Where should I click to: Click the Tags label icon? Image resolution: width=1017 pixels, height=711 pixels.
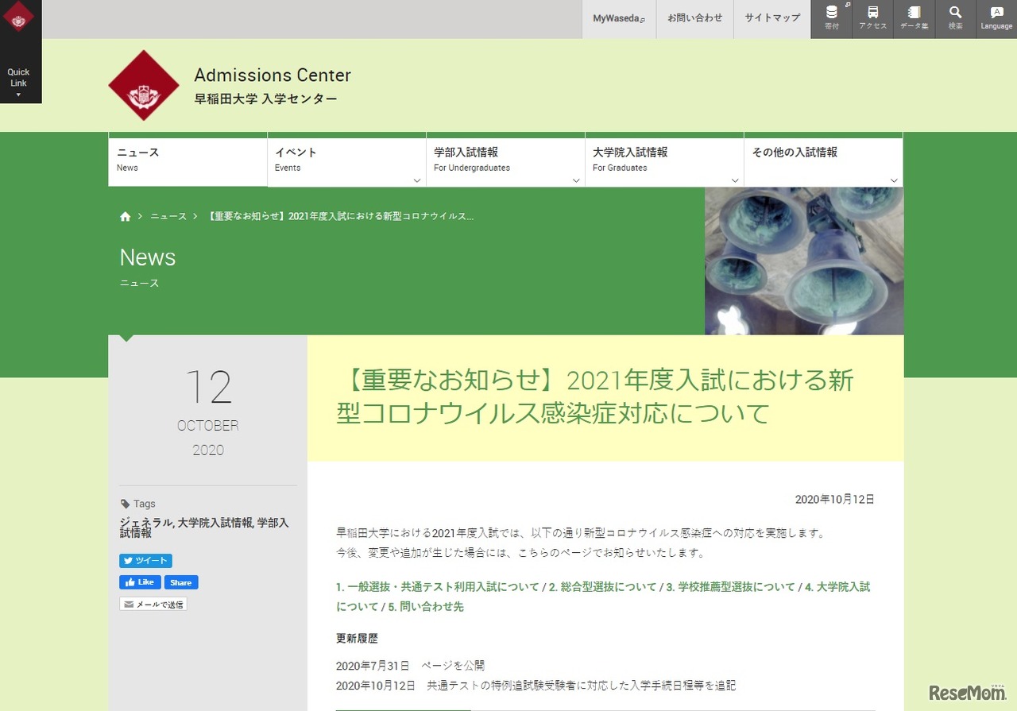(126, 502)
